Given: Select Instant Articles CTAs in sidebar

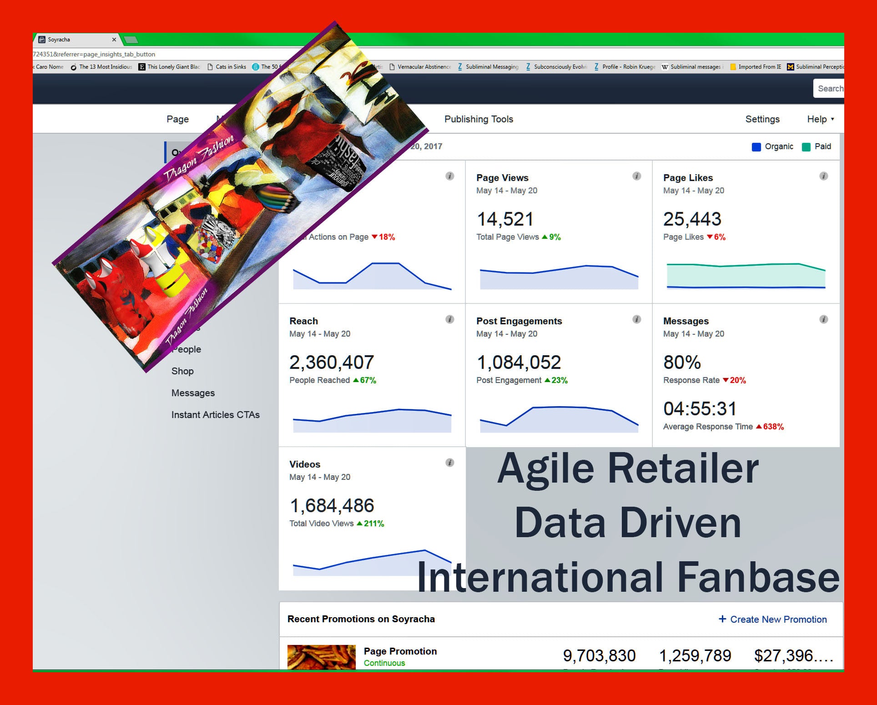Looking at the screenshot, I should 215,415.
